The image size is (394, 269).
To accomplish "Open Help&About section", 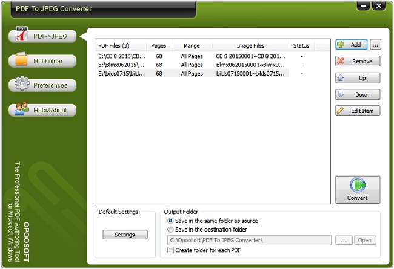I will 42,110.
